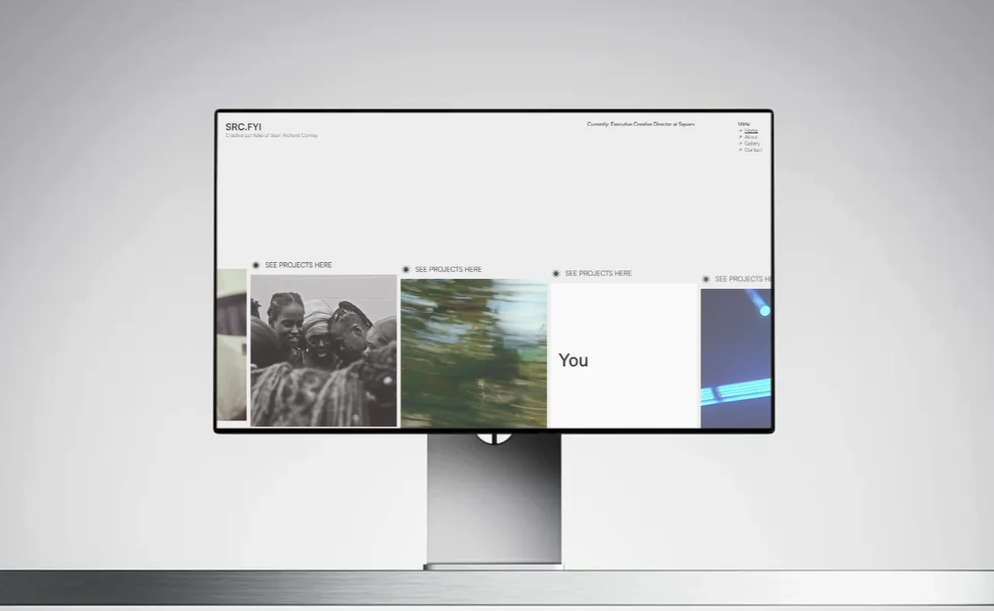Click the arrow icon beside Contact
Viewport: 994px width, 611px height.
(740, 150)
